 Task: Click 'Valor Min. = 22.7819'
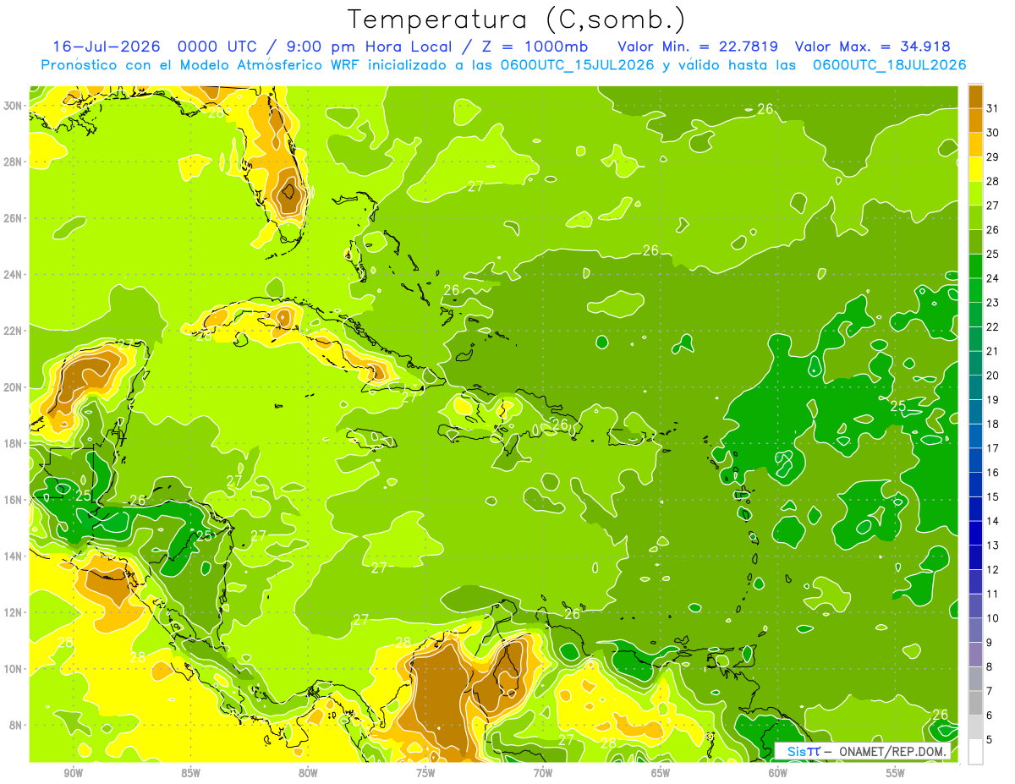pyautogui.click(x=698, y=47)
